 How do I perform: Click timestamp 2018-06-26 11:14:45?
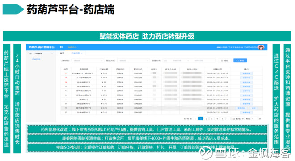217,95
